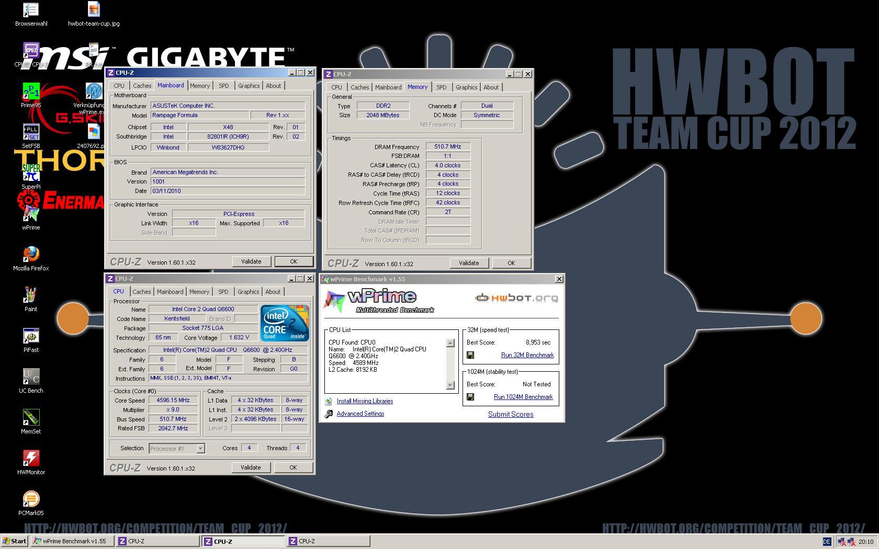The height and width of the screenshot is (549, 879).
Task: Click DE language indicator in tray
Action: coord(827,542)
